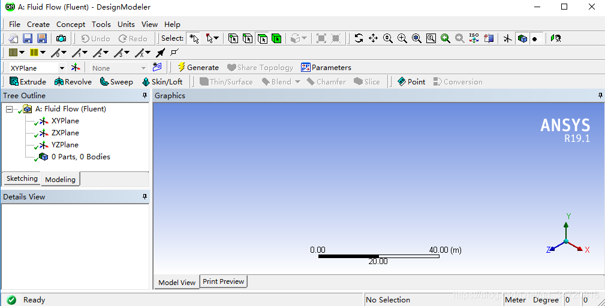This screenshot has height=306, width=605.
Task: Enable the face selection filter
Action: (263, 38)
